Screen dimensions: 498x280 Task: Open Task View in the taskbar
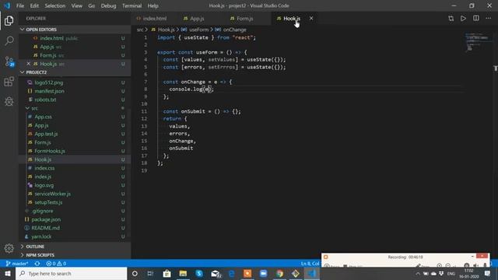150,273
